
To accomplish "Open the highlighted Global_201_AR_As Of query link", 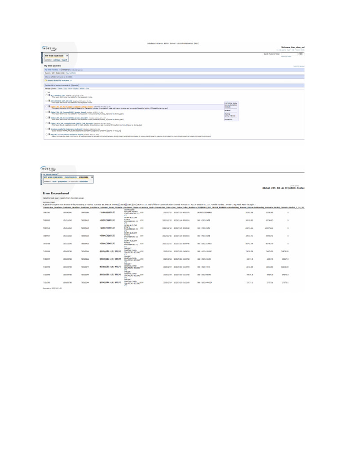I will click(x=72, y=106).
